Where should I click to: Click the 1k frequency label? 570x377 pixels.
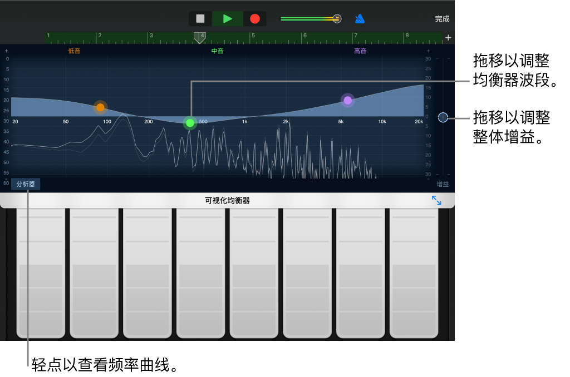(245, 122)
